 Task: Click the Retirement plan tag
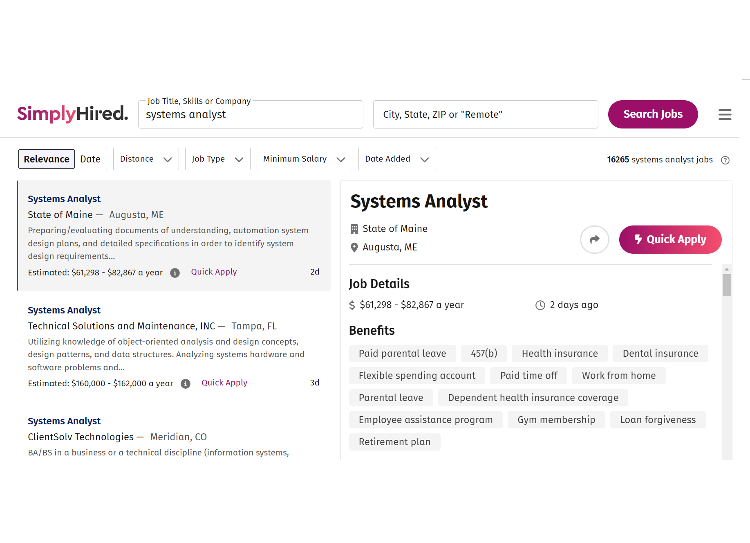coord(395,442)
